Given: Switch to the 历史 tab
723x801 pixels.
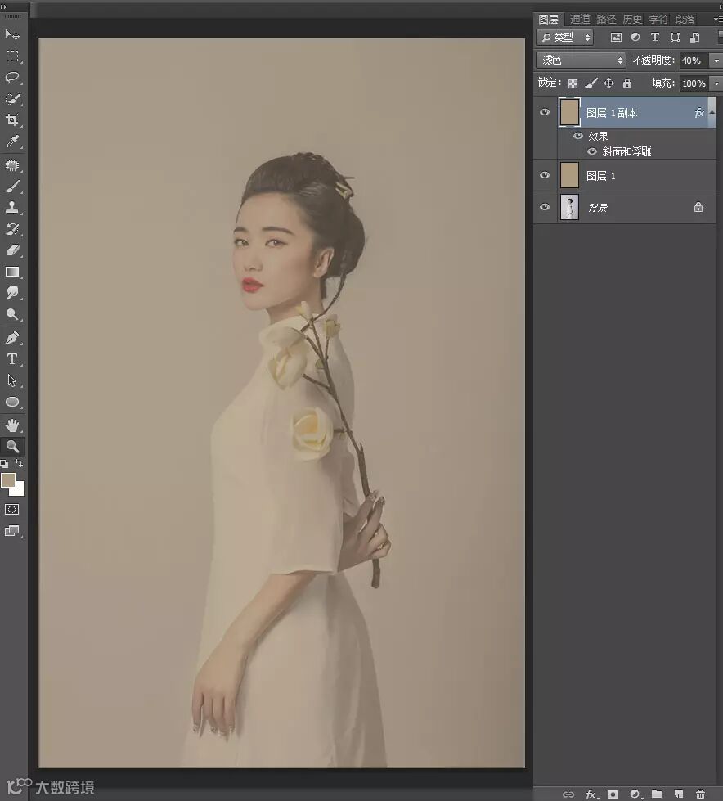Looking at the screenshot, I should (x=632, y=20).
